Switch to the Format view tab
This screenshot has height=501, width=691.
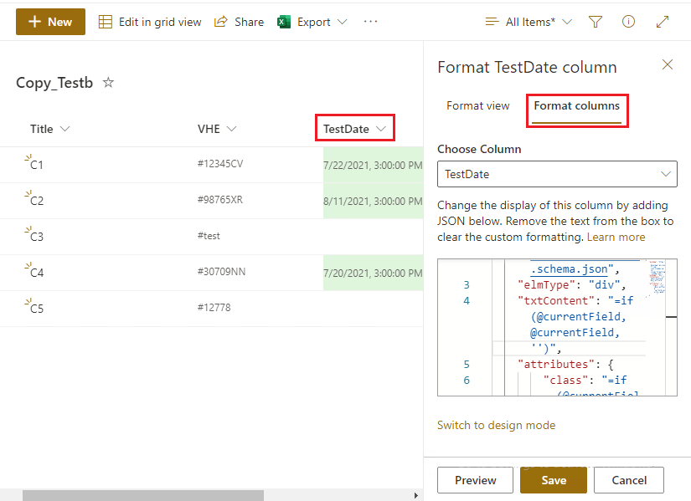(x=477, y=106)
